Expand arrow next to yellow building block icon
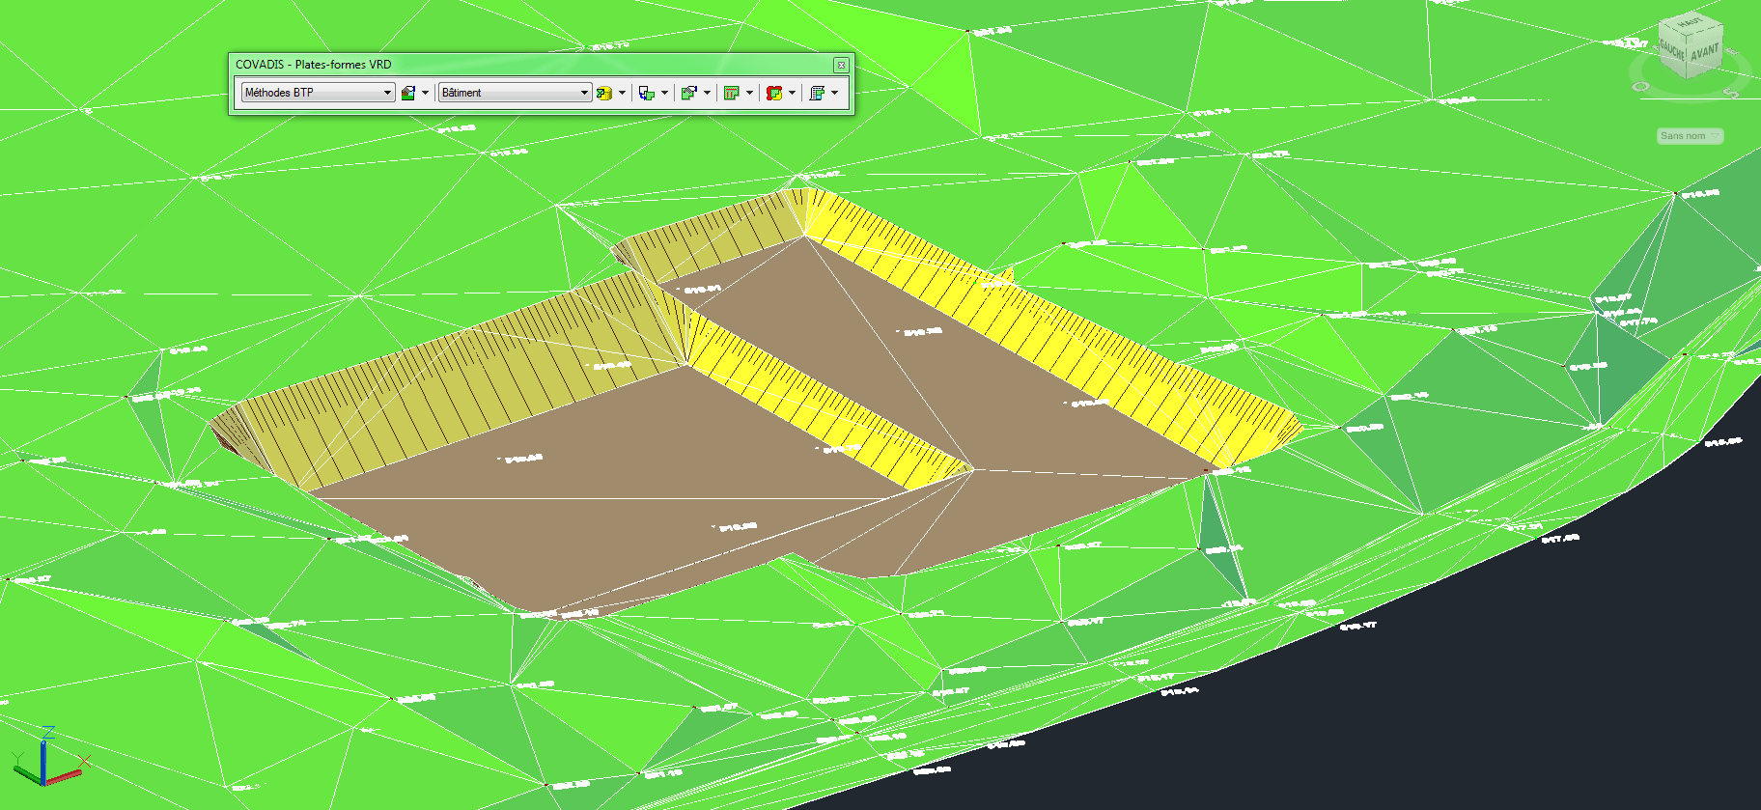The image size is (1761, 810). [x=622, y=93]
